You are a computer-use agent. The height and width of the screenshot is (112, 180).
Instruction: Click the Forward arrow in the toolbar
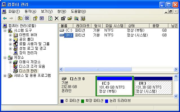[x=11, y=18]
